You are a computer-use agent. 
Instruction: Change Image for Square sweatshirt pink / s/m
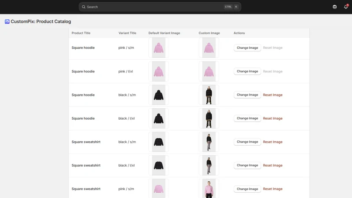pyautogui.click(x=247, y=189)
